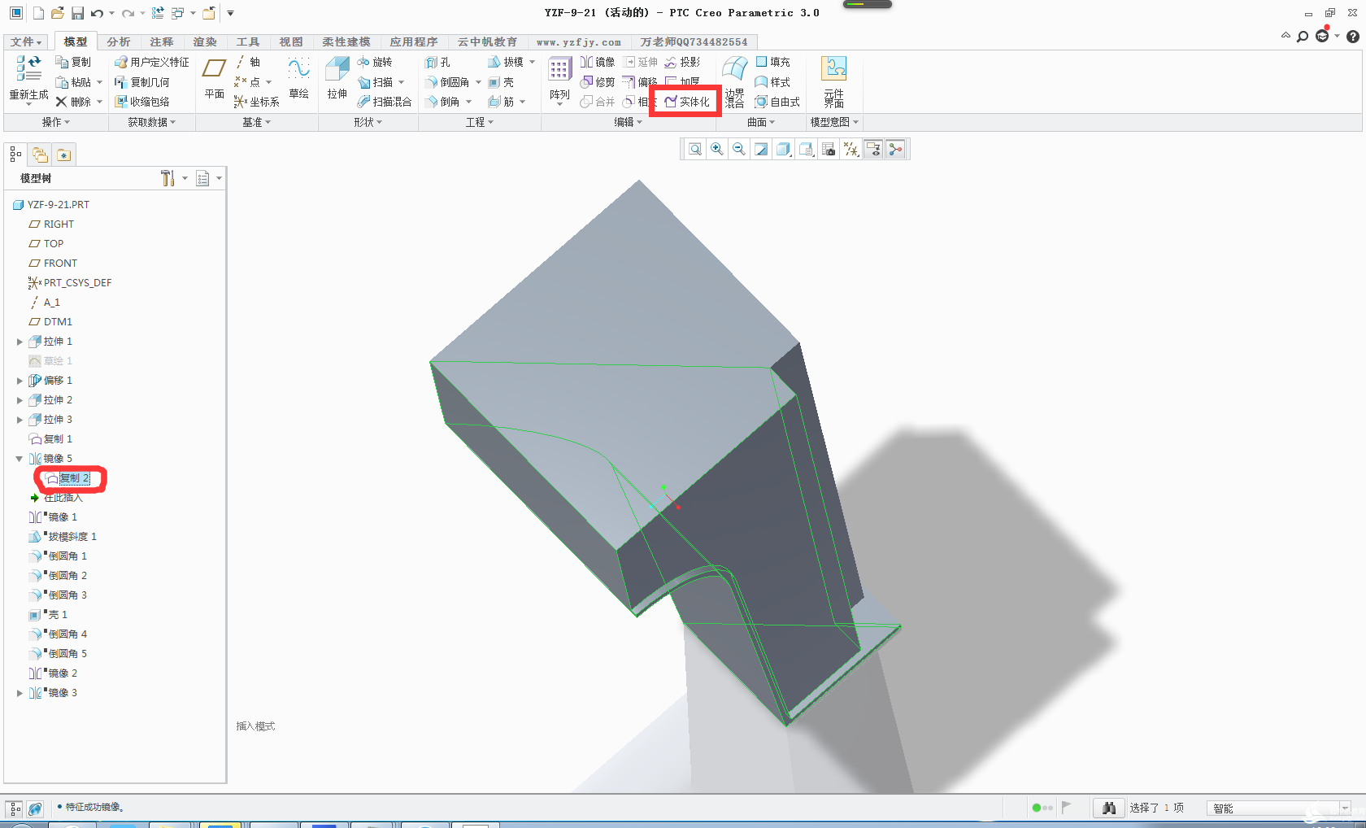Choose the 镜像 (Mirror) edit tool
This screenshot has width=1366, height=828.
click(598, 62)
